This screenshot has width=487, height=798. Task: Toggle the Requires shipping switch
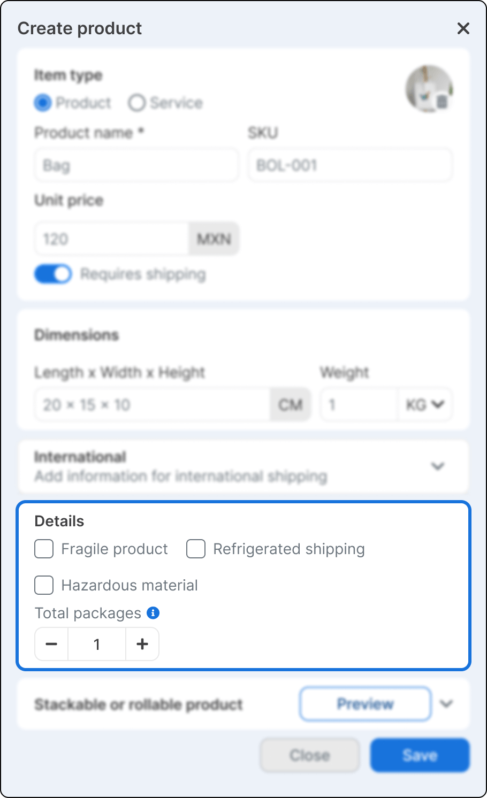click(53, 274)
